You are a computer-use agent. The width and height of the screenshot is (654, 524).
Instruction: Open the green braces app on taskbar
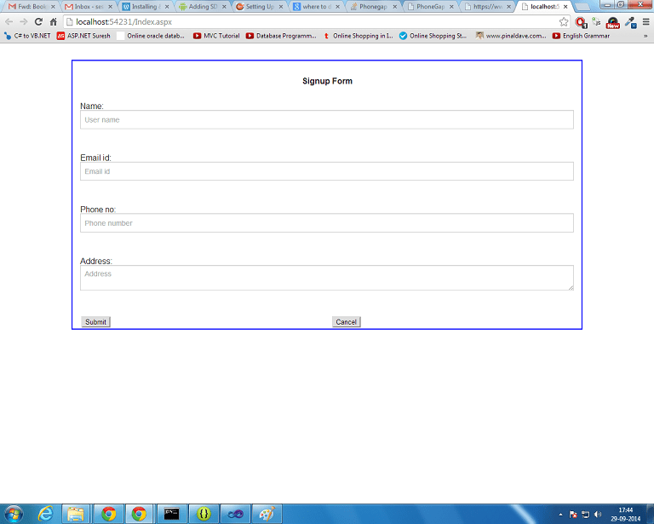tap(204, 514)
